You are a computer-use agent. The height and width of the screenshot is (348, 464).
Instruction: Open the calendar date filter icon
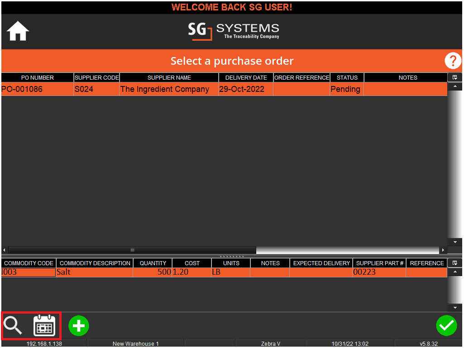(x=44, y=325)
